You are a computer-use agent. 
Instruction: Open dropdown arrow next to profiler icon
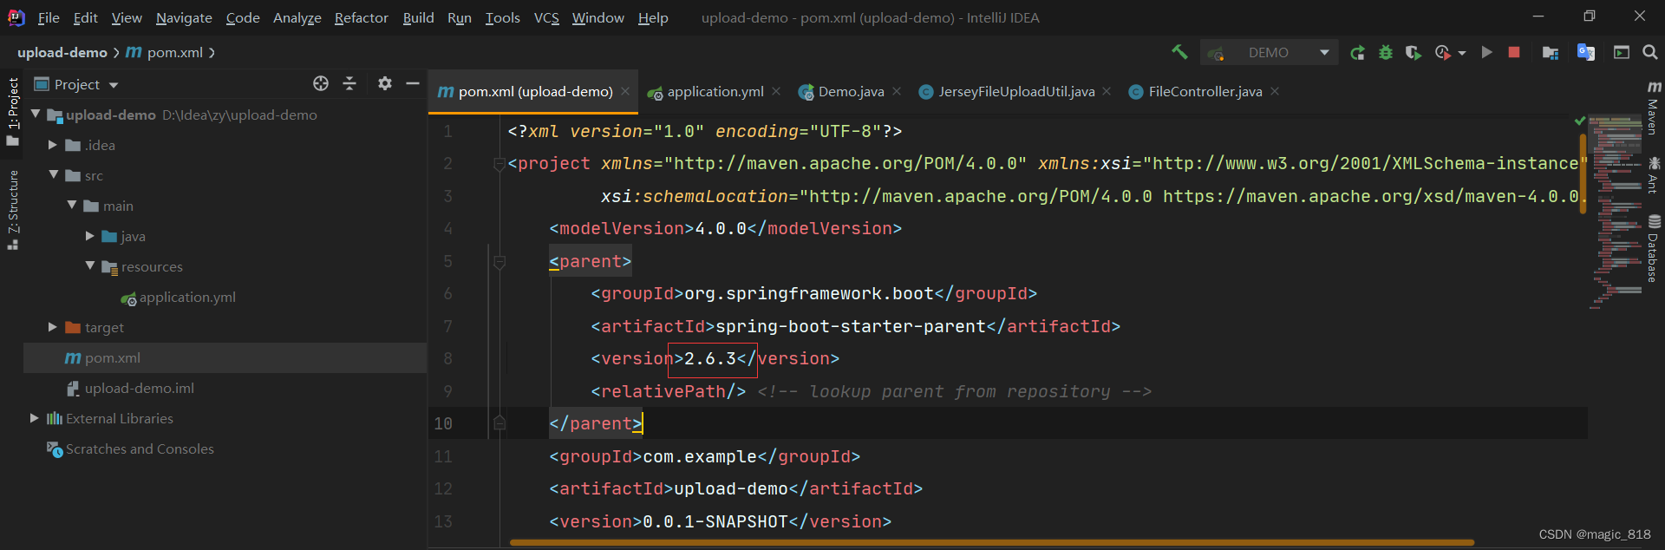point(1462,54)
